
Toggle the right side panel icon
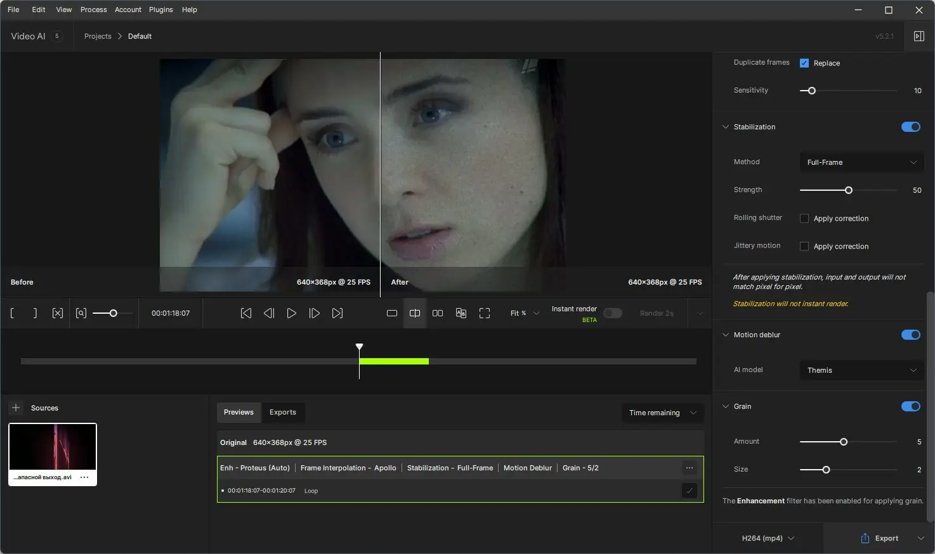pyautogui.click(x=919, y=36)
